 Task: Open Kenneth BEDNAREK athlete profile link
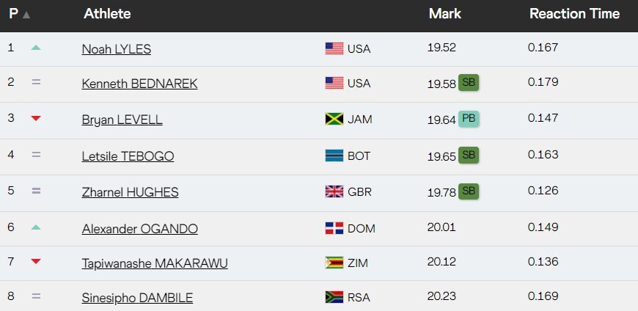coord(139,84)
